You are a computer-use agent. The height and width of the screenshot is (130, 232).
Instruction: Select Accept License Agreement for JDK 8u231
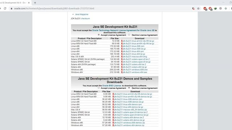click(99, 35)
